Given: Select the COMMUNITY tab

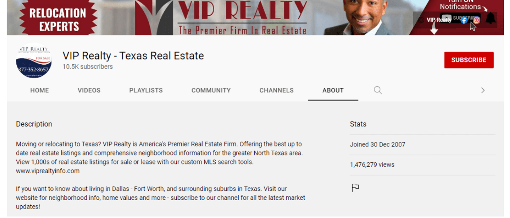Looking at the screenshot, I should pyautogui.click(x=211, y=90).
